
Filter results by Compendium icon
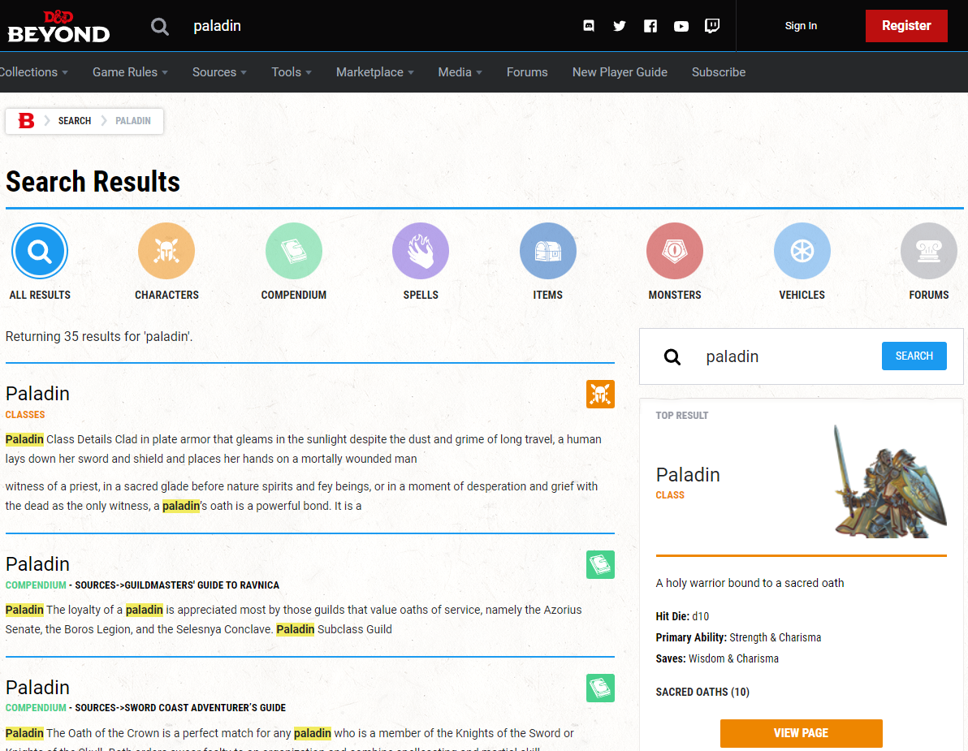click(294, 251)
